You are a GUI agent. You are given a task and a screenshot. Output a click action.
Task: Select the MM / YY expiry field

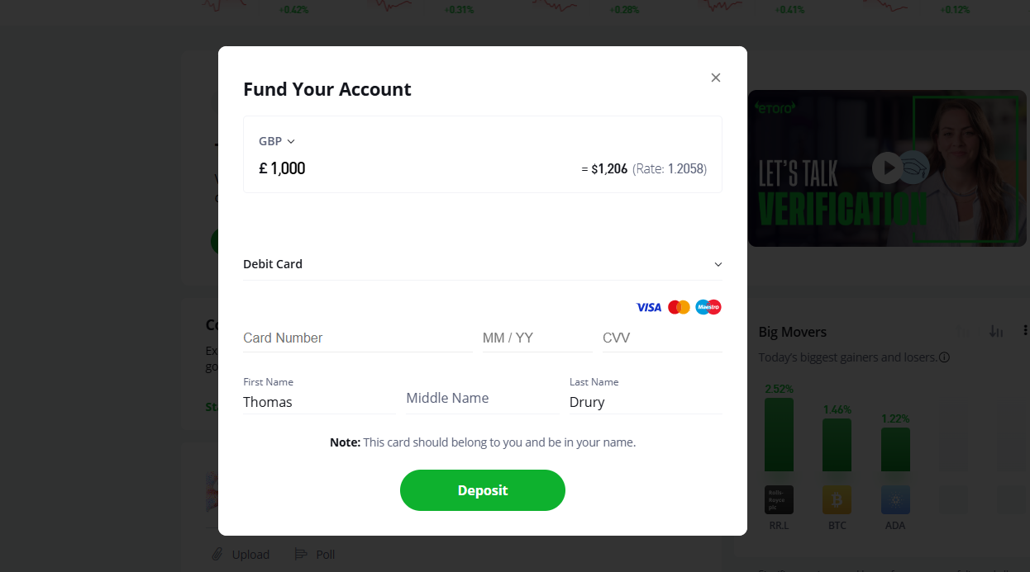pos(536,338)
